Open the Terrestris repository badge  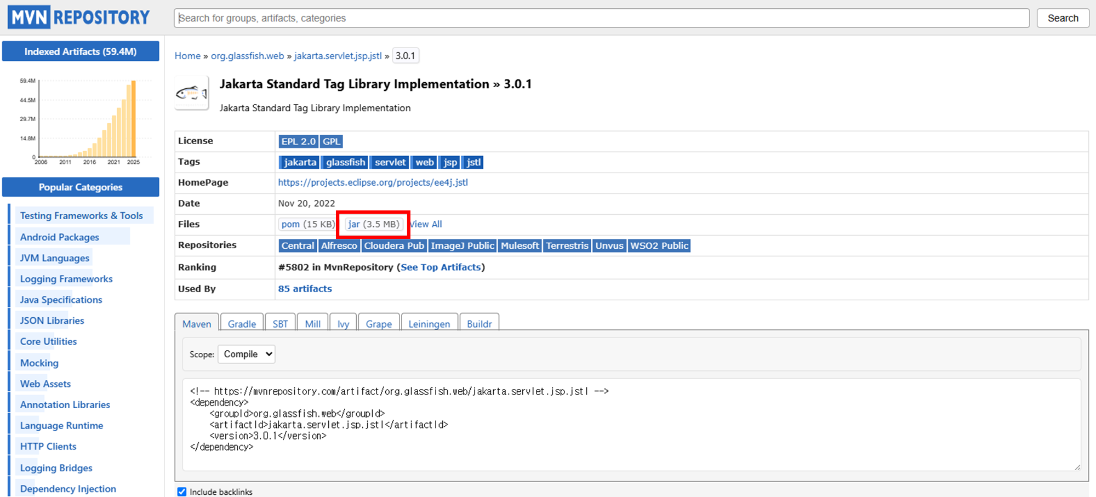tap(567, 245)
